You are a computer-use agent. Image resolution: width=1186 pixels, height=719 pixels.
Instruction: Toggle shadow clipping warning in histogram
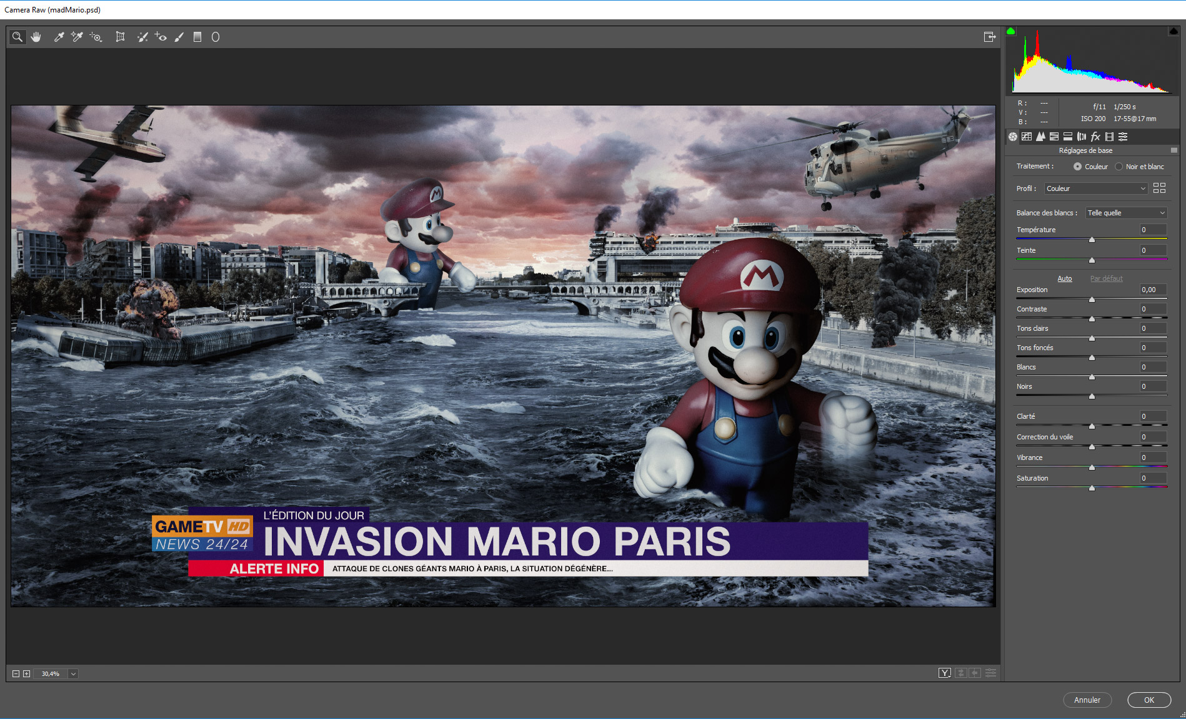[x=1011, y=31]
